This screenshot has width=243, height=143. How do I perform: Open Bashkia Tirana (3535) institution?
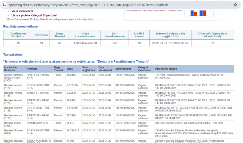12,124
